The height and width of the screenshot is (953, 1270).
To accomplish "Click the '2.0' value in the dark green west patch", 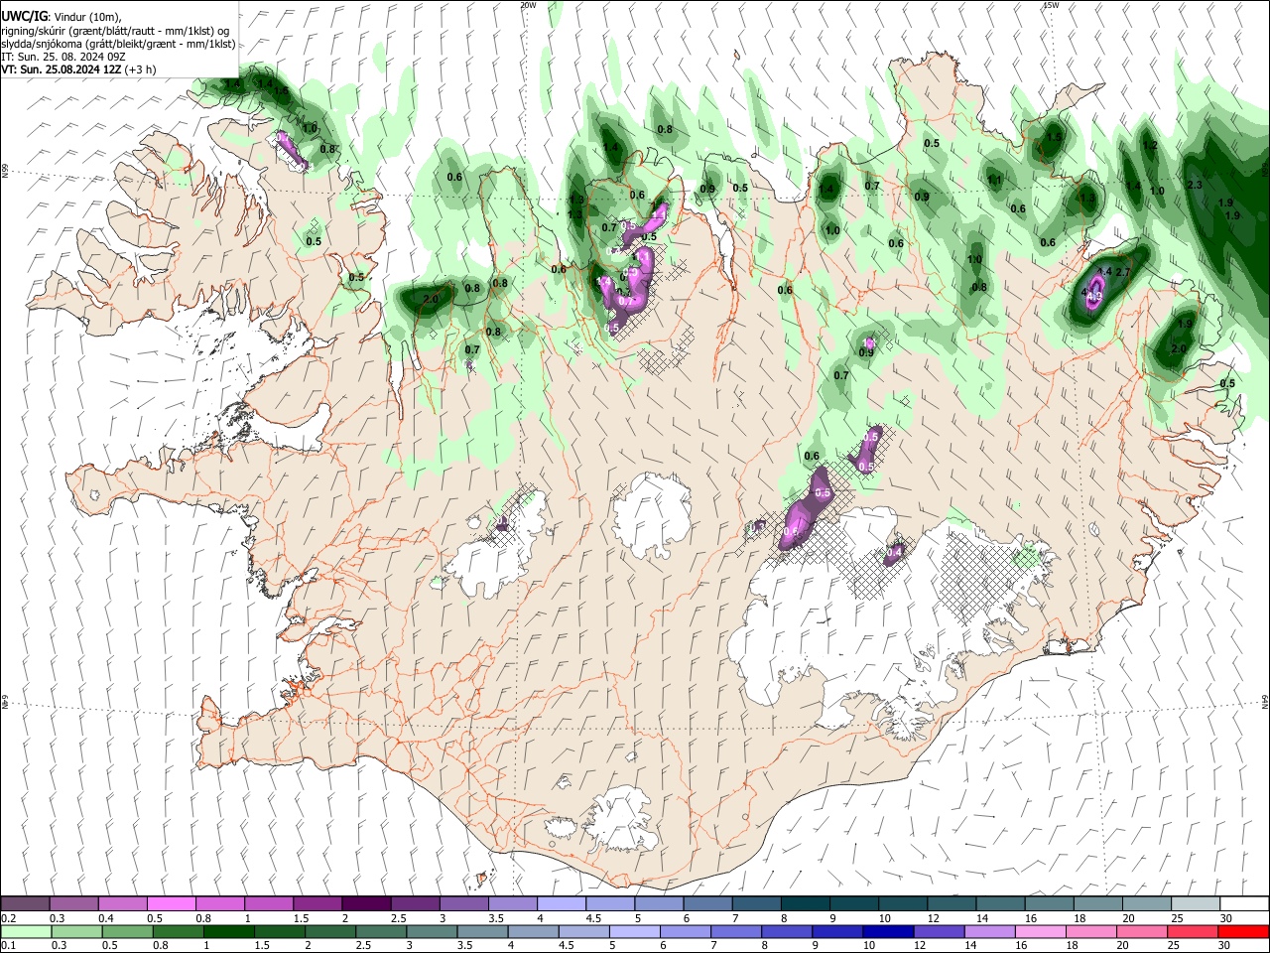I will [431, 299].
